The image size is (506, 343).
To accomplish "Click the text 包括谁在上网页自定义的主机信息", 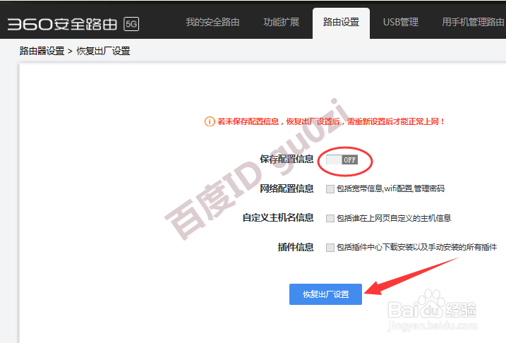I will click(394, 219).
